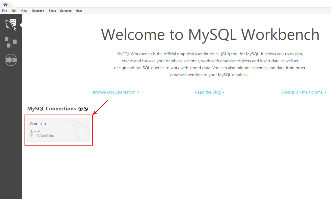This screenshot has height=199, width=331.
Task: Select the MySQL connections dolphin sidebar icon
Action: (11, 25)
